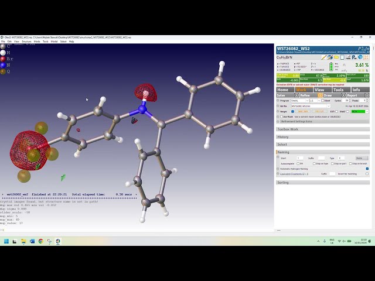Click the naming Start input field
This screenshot has width=375, height=281.
pyautogui.click(x=300, y=158)
